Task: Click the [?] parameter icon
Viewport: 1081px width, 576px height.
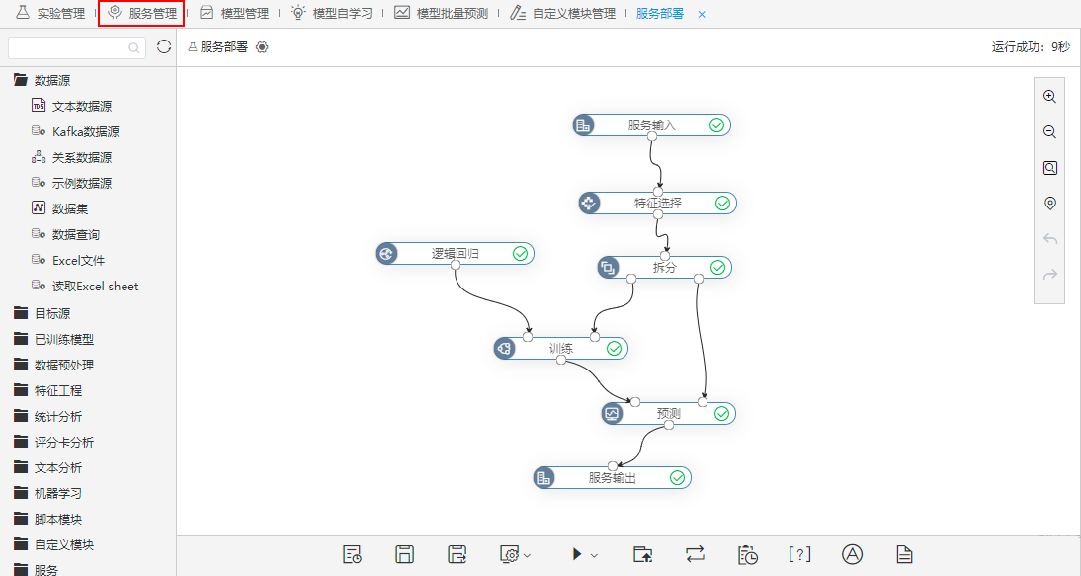Action: pos(799,554)
